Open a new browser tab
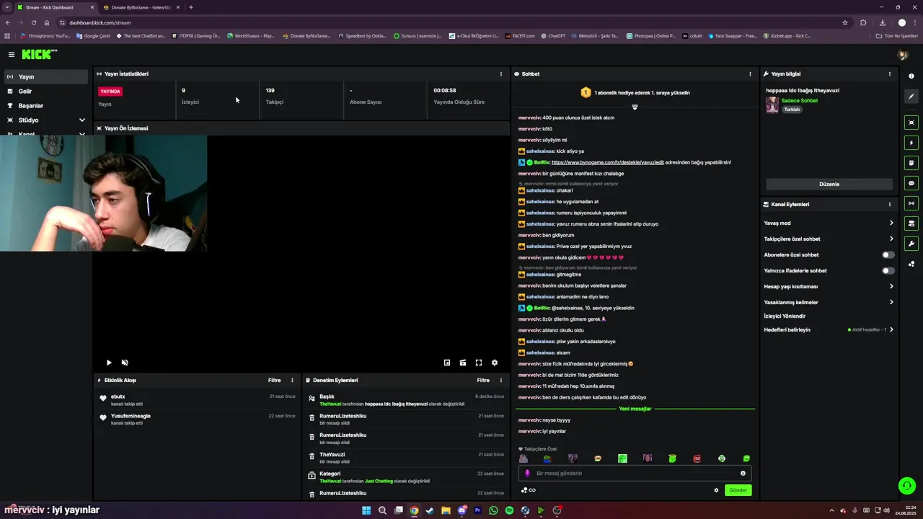 pyautogui.click(x=190, y=7)
